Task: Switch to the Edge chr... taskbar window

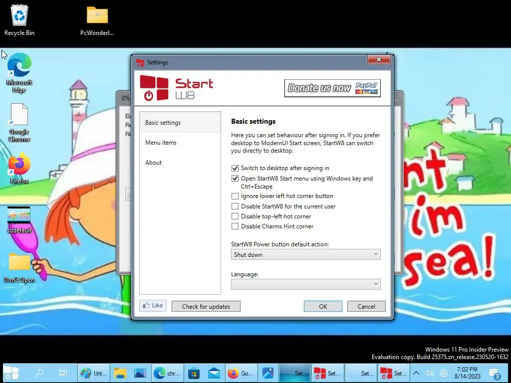Action: [x=168, y=373]
